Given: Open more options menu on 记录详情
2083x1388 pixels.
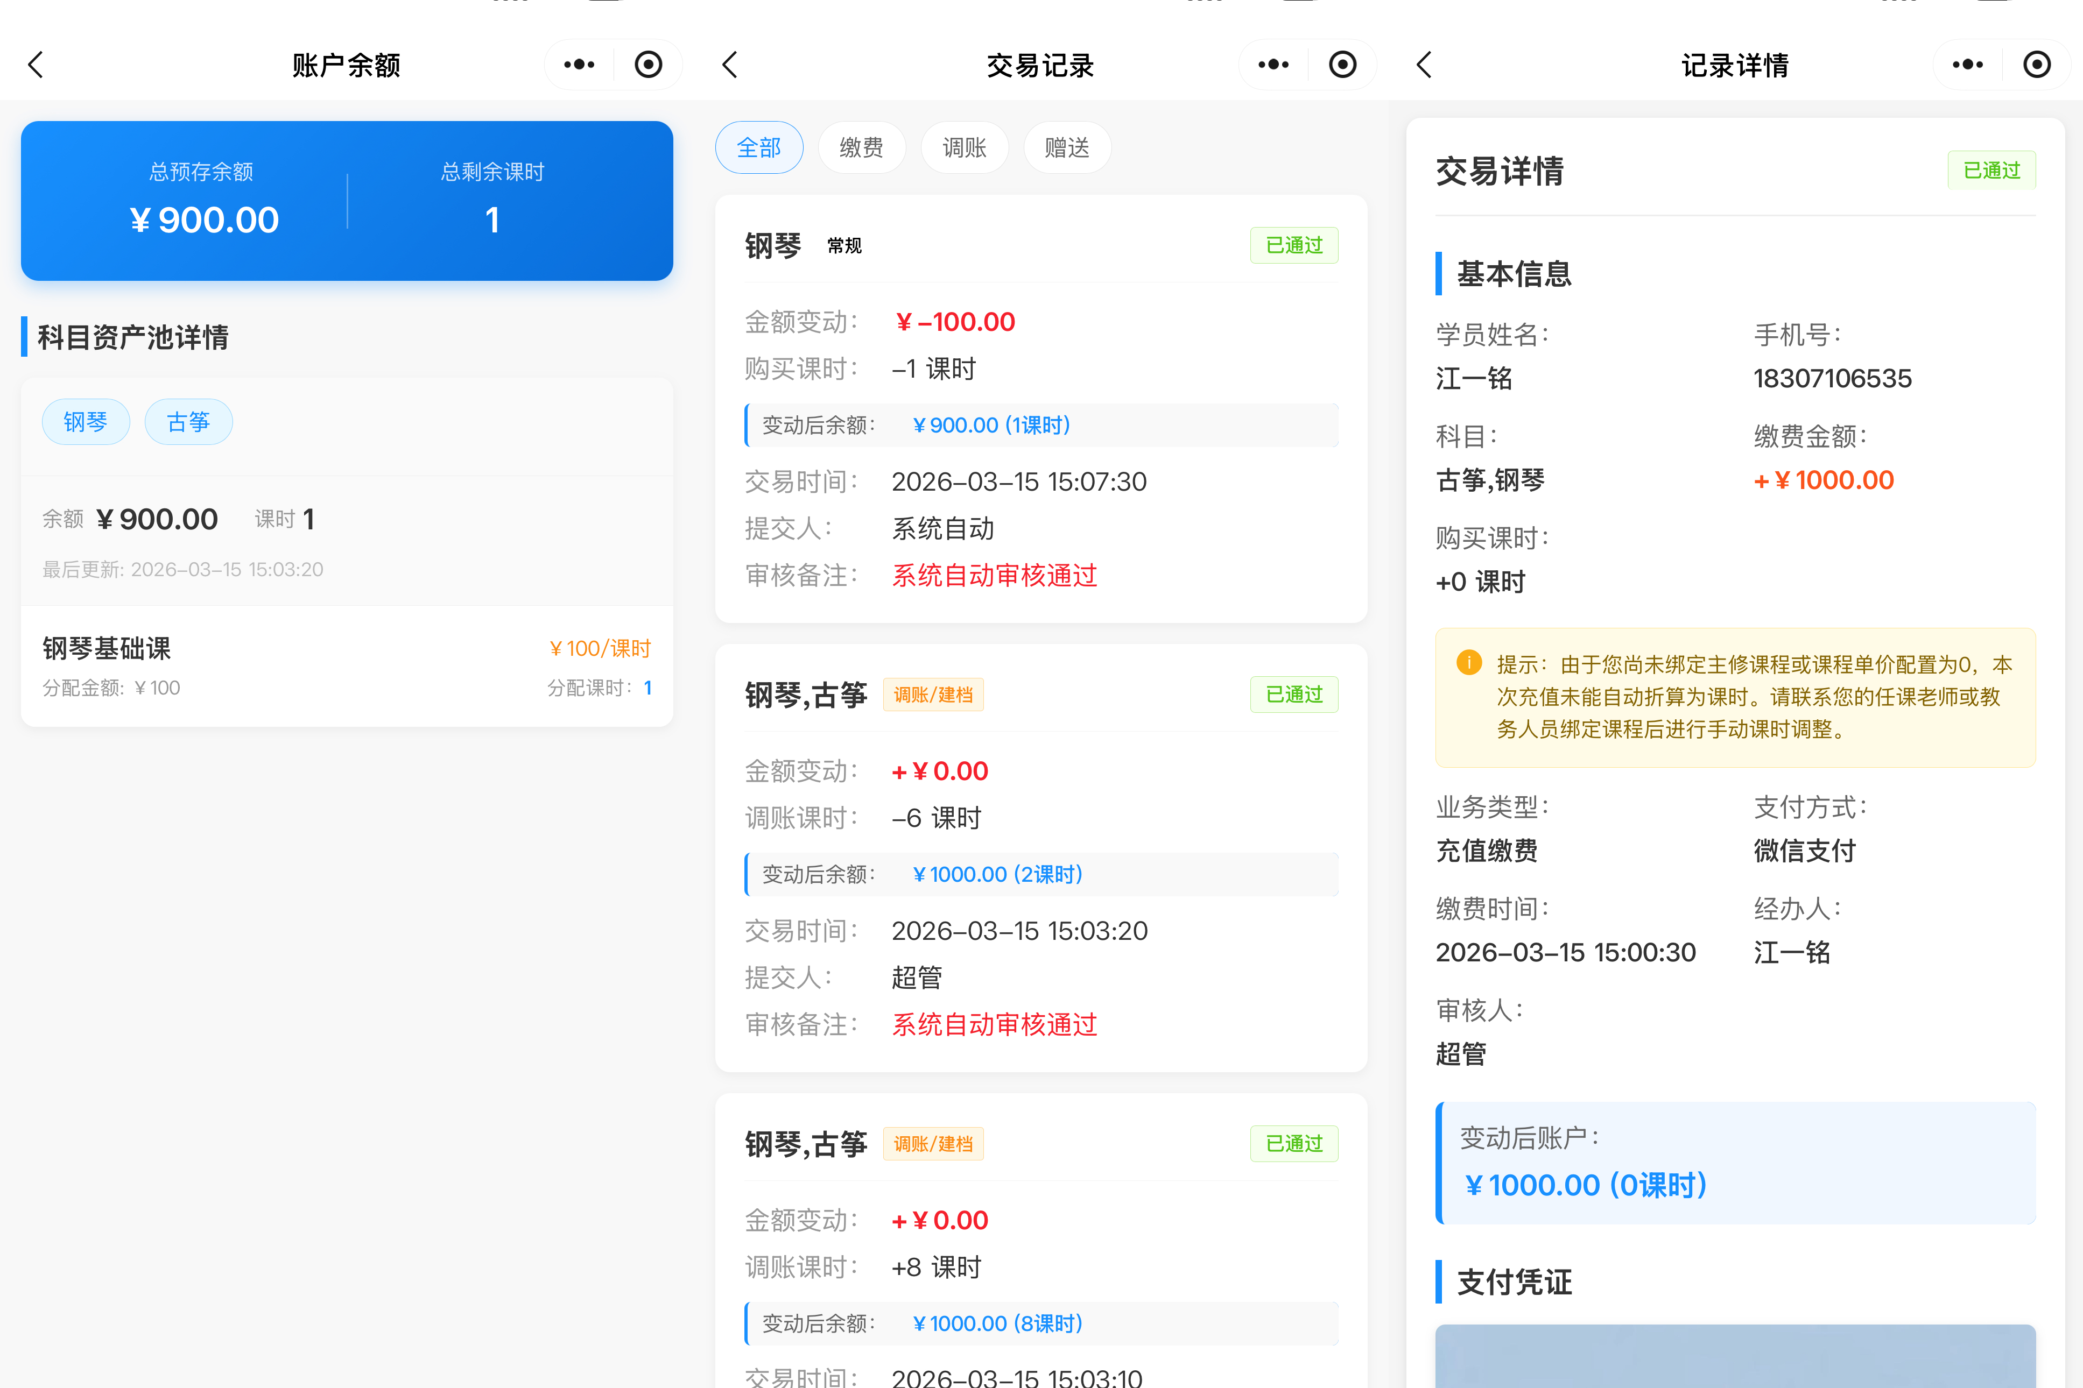Looking at the screenshot, I should point(1968,65).
